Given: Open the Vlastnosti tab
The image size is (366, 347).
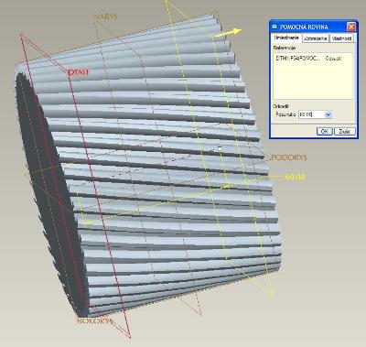Looking at the screenshot, I should 342,38.
